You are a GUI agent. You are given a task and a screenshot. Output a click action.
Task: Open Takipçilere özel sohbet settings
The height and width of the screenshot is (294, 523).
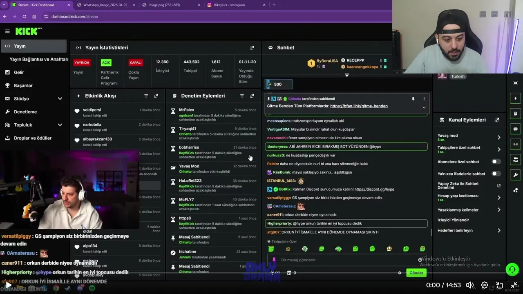[x=469, y=149]
